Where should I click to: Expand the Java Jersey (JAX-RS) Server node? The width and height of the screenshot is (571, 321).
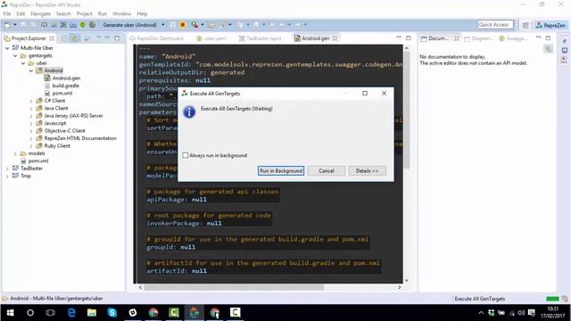(31, 116)
